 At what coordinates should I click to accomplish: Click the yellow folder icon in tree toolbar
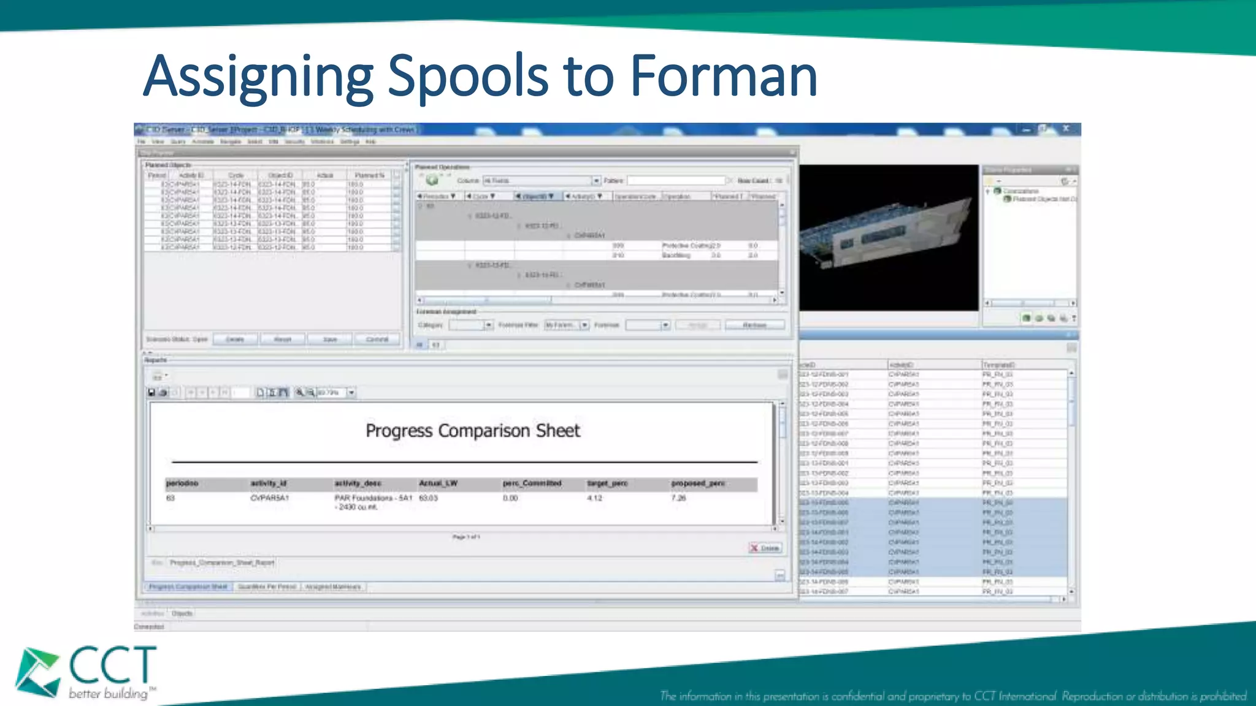point(989,181)
